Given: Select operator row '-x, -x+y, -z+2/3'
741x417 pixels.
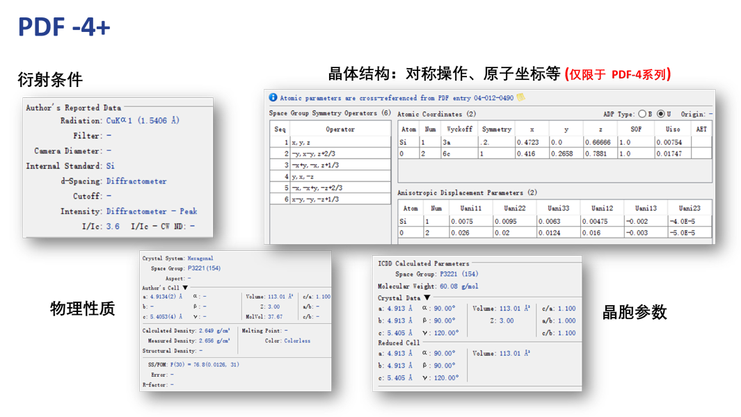Looking at the screenshot, I should 330,188.
